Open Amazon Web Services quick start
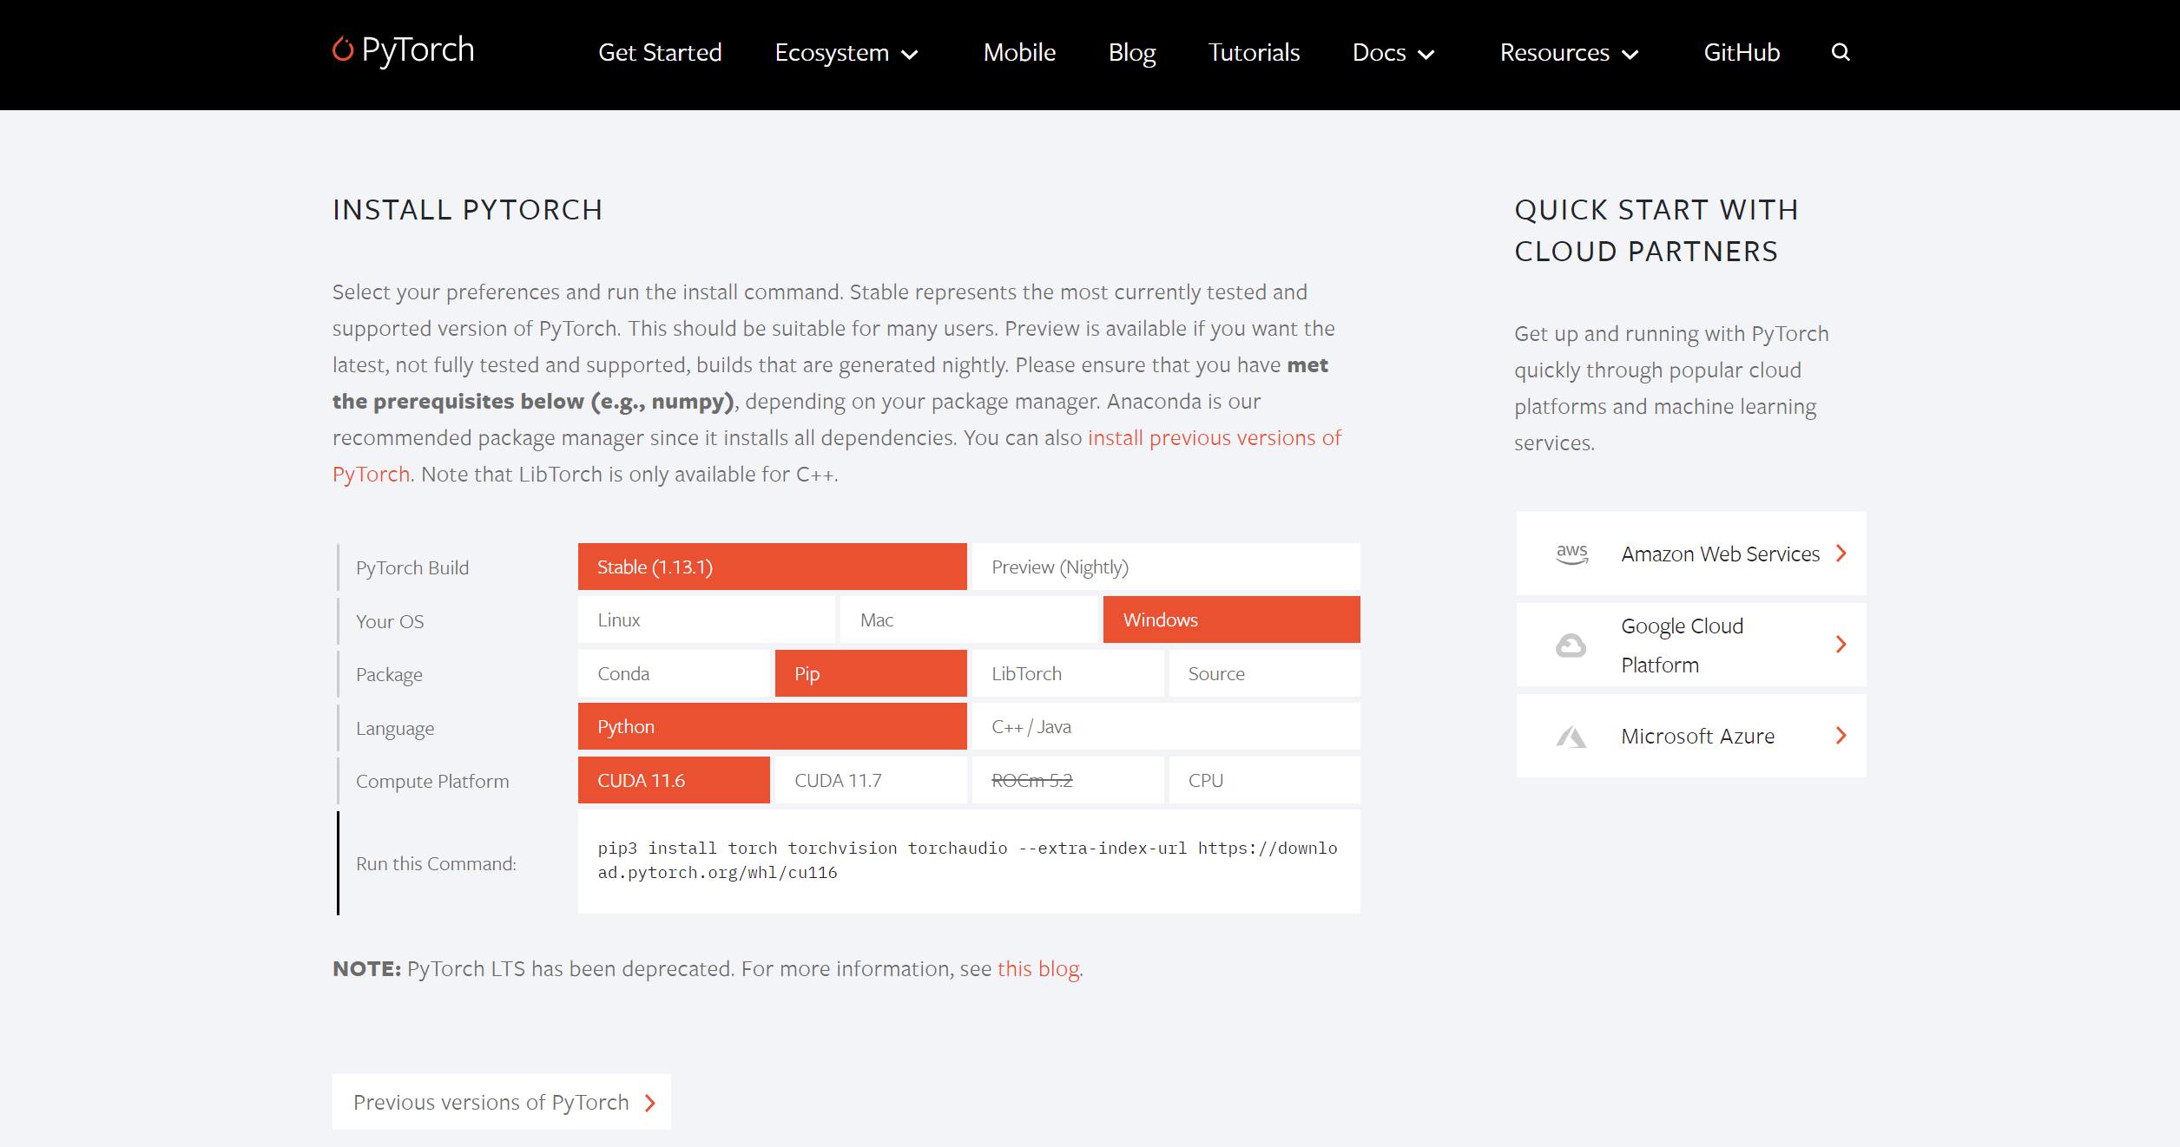Viewport: 2180px width, 1147px height. [1691, 554]
